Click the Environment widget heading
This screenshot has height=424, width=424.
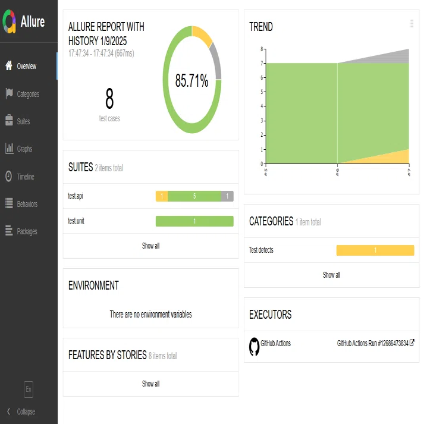[x=93, y=285]
